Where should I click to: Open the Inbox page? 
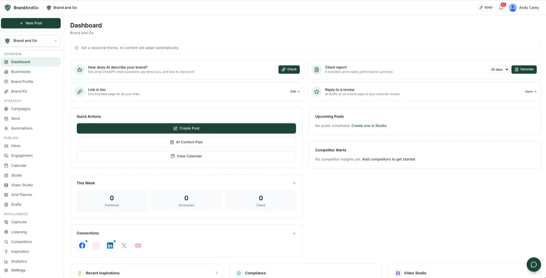coord(31,146)
